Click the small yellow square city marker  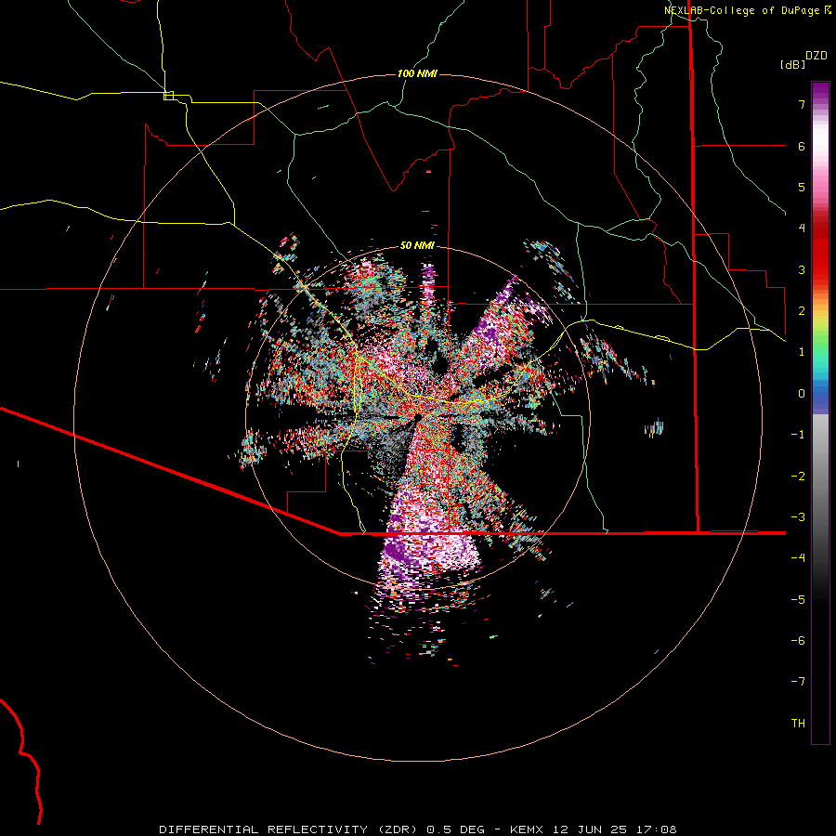coord(168,96)
